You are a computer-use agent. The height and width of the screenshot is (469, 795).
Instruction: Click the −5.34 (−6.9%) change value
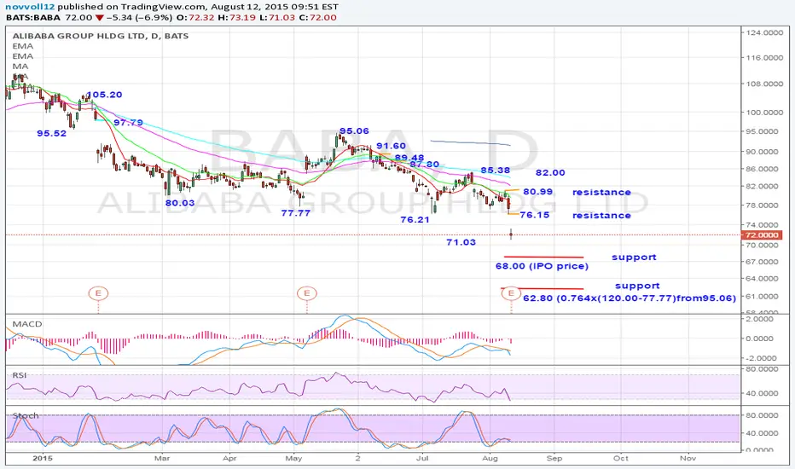[x=138, y=17]
